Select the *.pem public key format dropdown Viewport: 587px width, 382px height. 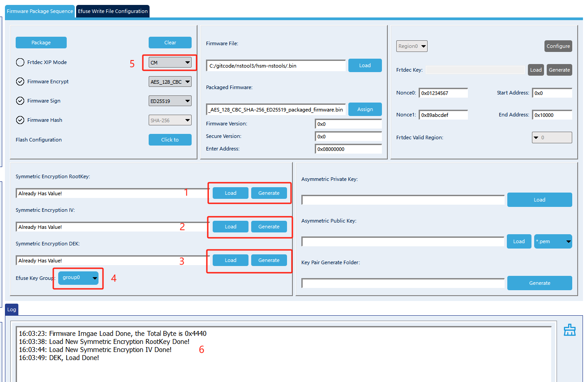pyautogui.click(x=553, y=241)
